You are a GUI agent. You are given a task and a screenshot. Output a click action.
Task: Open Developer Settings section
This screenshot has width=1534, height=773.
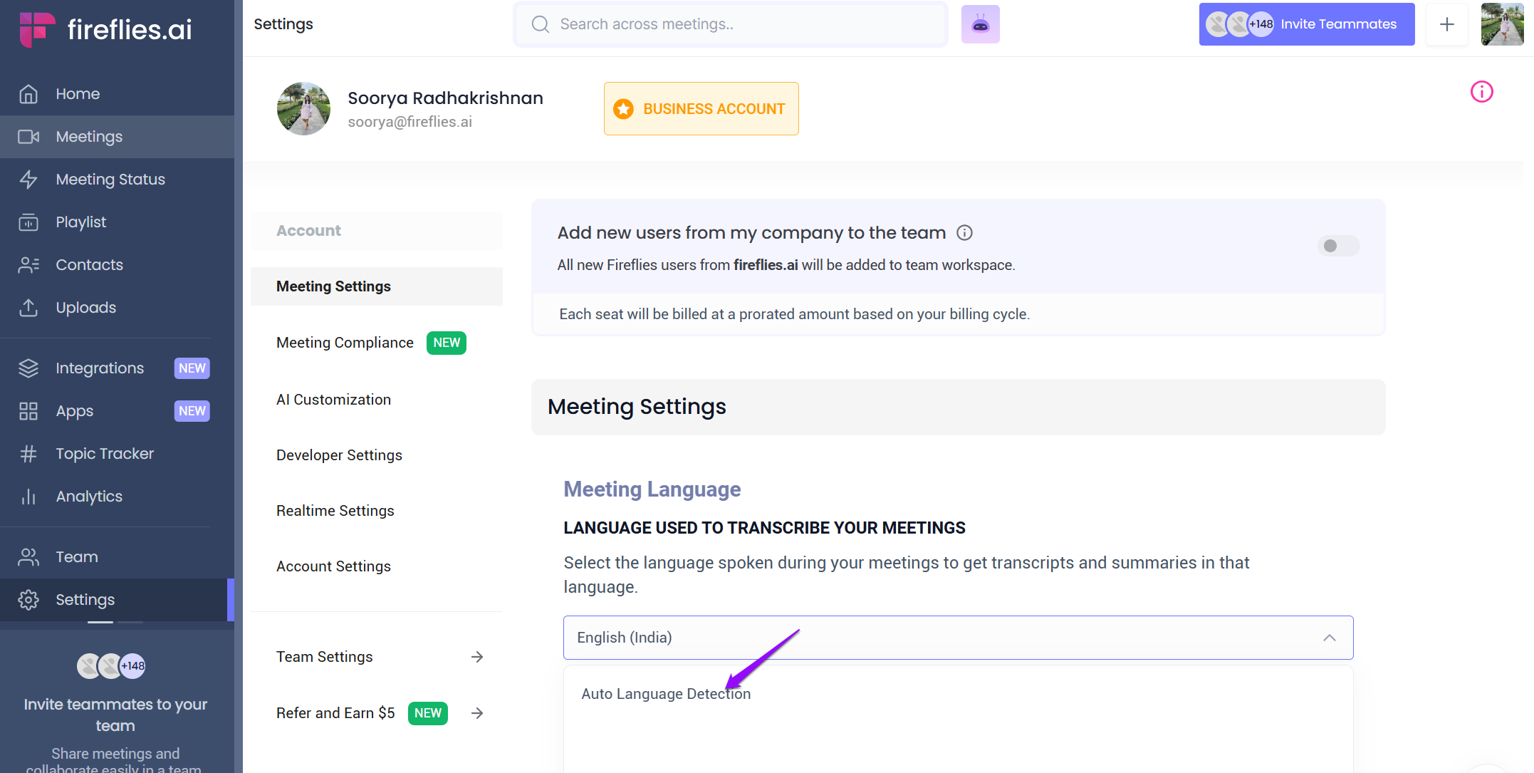338,455
